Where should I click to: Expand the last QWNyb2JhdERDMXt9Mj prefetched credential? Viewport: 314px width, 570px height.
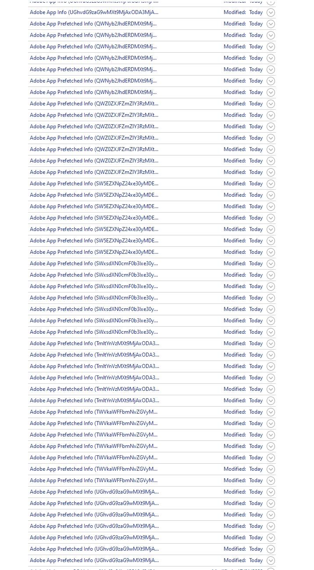271,92
